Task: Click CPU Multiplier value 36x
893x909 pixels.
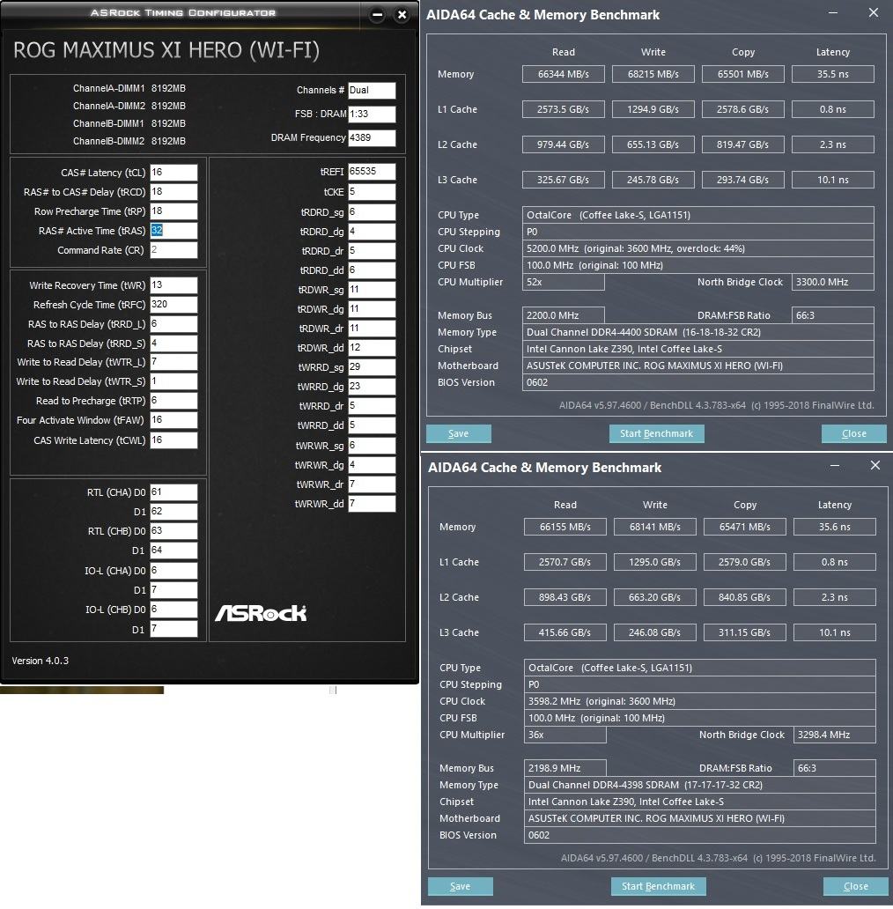Action: click(x=565, y=735)
